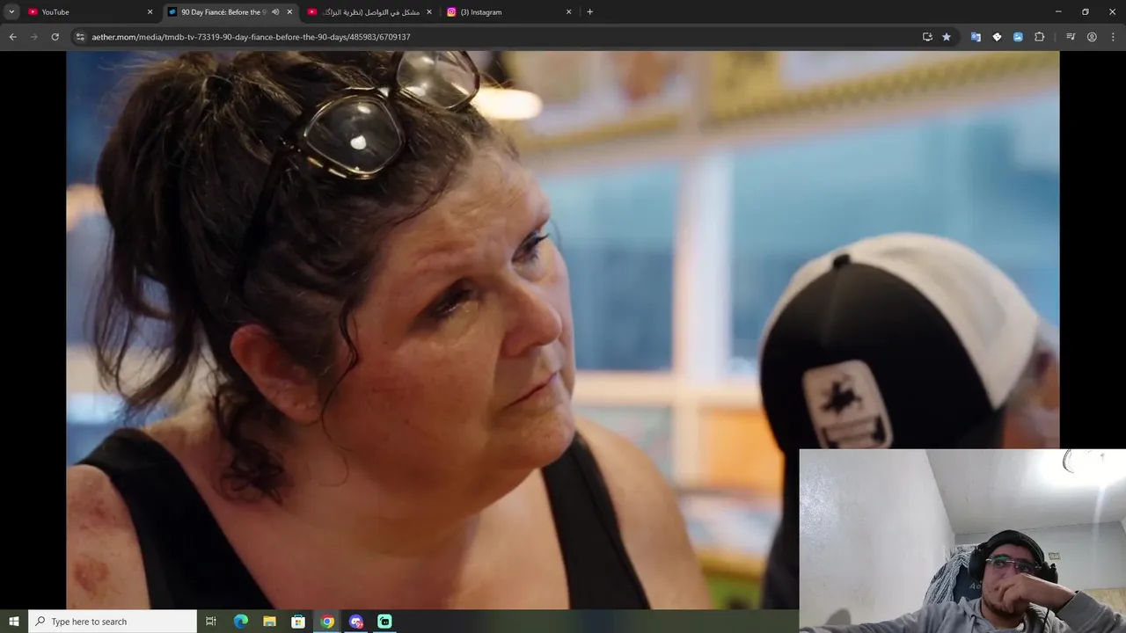
Task: Click the Type here to search box
Action: (113, 622)
